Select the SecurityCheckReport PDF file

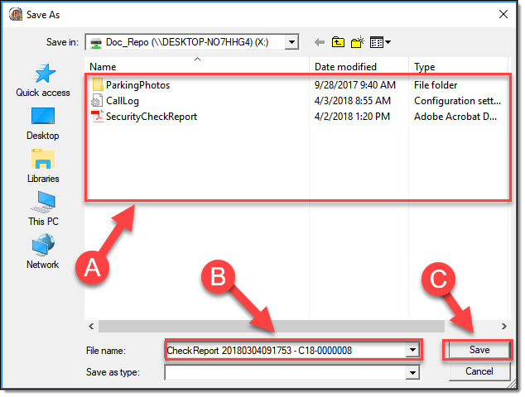[151, 117]
